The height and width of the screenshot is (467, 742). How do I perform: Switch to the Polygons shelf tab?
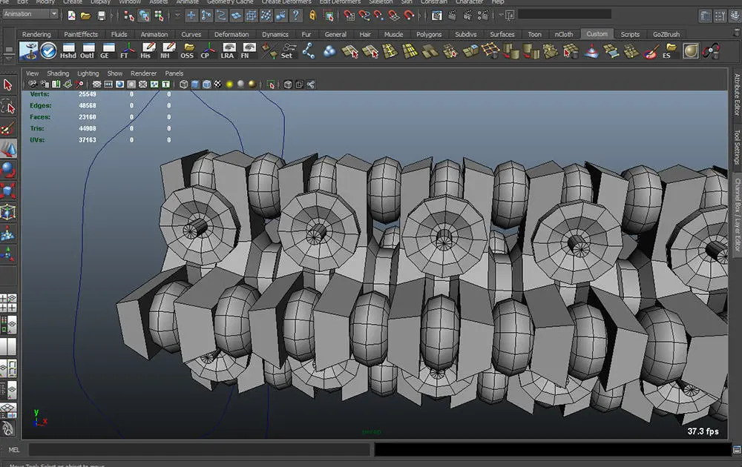pyautogui.click(x=429, y=35)
